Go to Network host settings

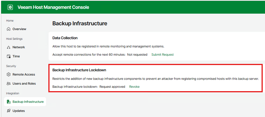point(19,47)
